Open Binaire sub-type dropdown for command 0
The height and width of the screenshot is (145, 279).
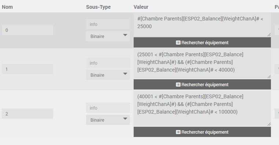pyautogui.click(x=108, y=36)
